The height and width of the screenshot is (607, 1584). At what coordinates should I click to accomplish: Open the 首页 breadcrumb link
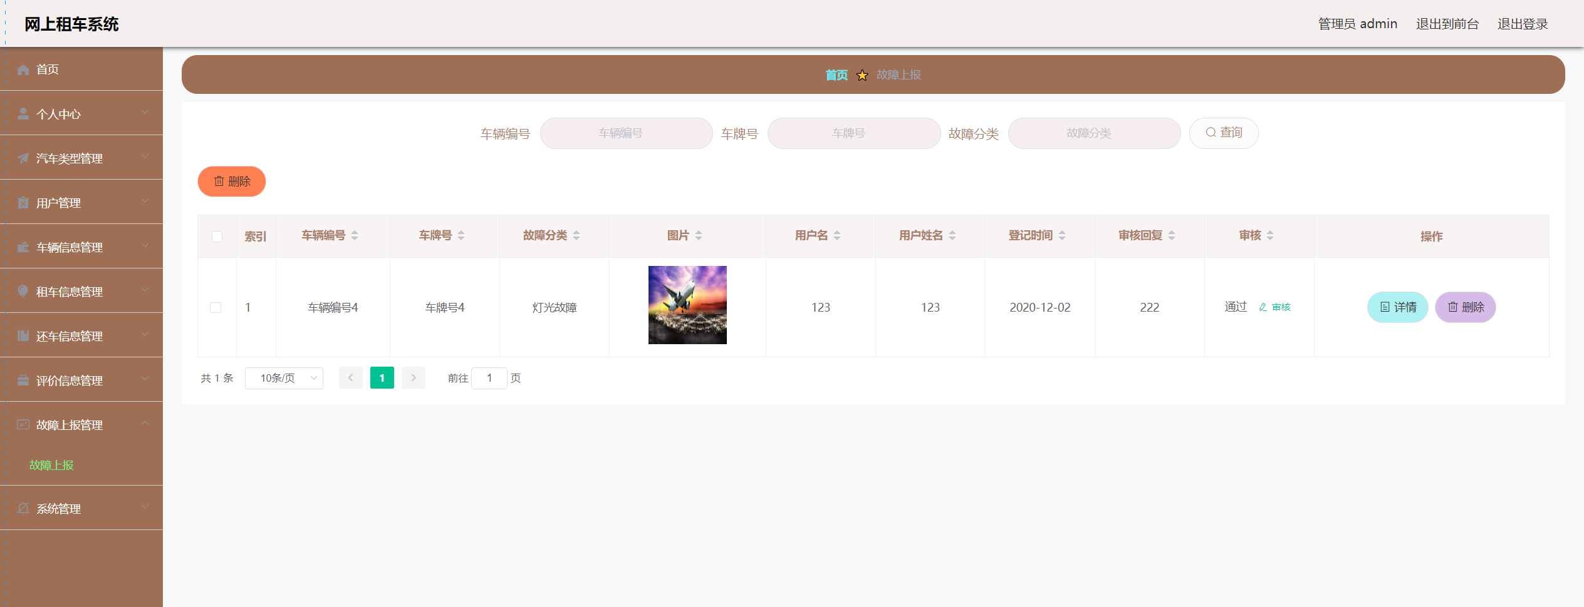click(836, 74)
